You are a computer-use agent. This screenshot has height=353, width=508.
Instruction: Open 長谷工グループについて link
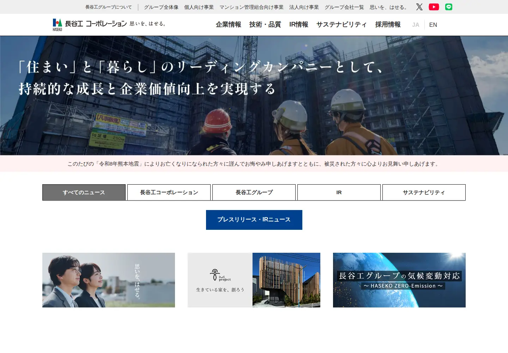[109, 7]
